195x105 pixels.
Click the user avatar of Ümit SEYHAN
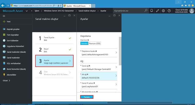coord(192,11)
